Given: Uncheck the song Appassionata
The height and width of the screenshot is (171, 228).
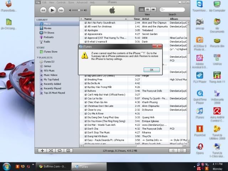Looking at the screenshot, I should point(85,34).
